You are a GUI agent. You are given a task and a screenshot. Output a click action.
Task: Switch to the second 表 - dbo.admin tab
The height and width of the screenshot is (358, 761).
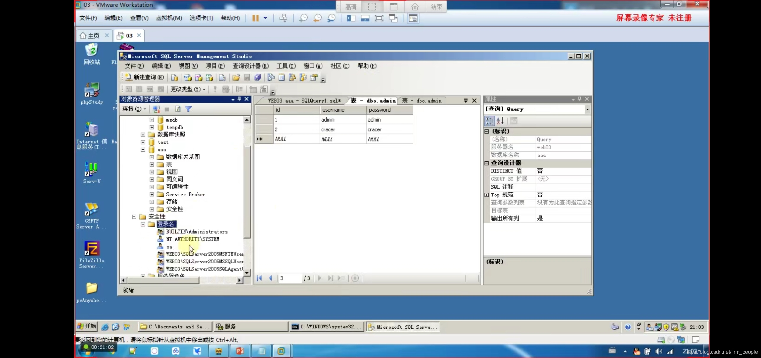tap(422, 101)
